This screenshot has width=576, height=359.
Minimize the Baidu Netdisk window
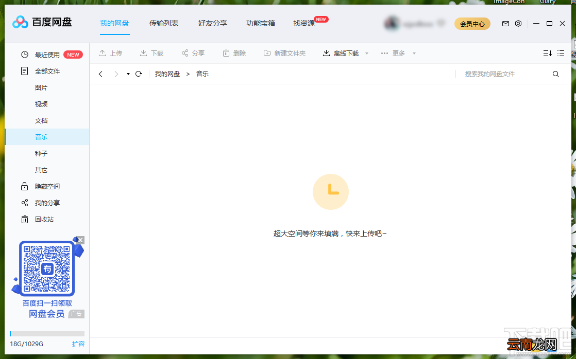[536, 24]
